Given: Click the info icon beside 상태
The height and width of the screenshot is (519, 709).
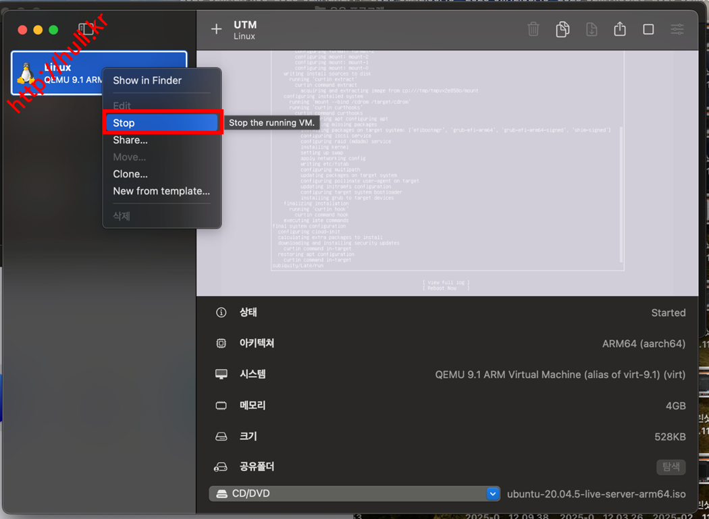Looking at the screenshot, I should (x=221, y=312).
